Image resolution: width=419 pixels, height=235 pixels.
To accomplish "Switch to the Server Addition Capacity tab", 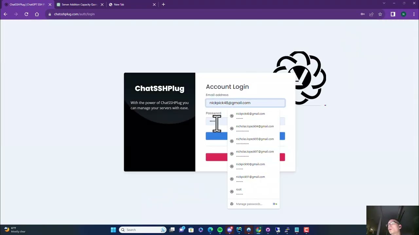I will [79, 4].
